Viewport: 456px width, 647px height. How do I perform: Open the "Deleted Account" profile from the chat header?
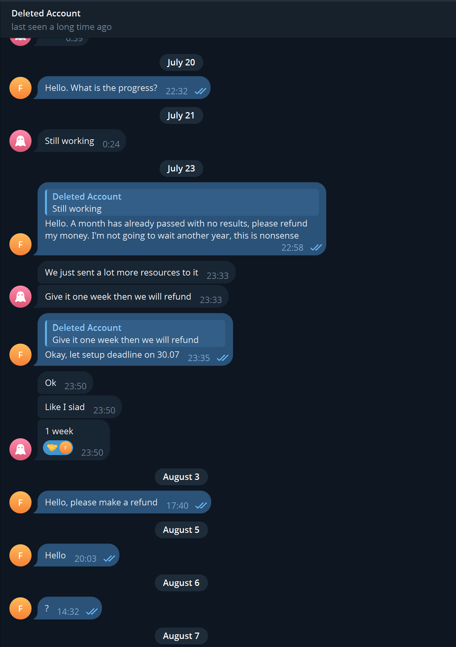46,13
